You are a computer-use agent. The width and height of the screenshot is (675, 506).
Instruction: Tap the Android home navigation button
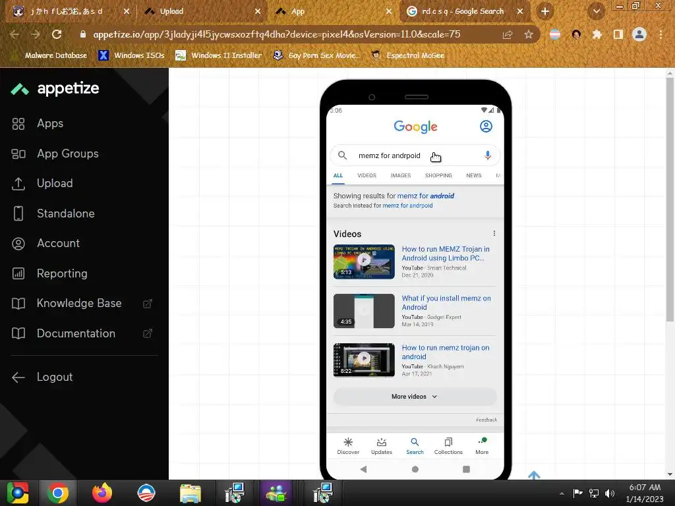tap(415, 469)
